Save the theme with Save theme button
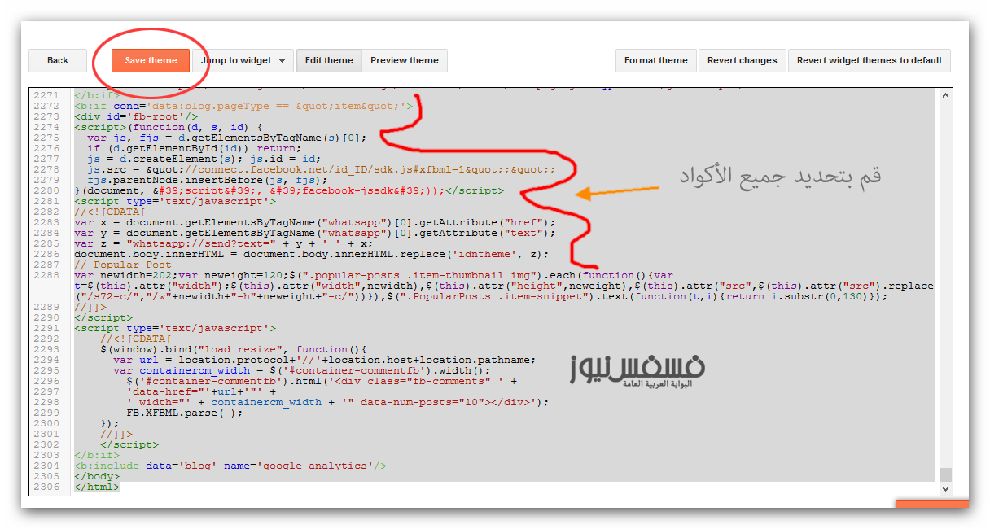 [151, 60]
